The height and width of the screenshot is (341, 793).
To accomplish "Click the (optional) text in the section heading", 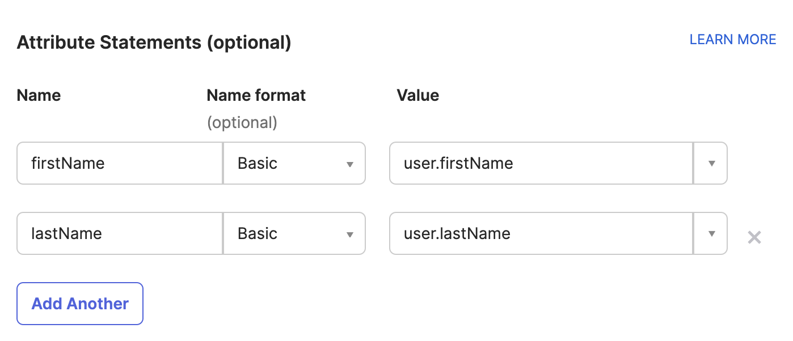I will (x=248, y=42).
